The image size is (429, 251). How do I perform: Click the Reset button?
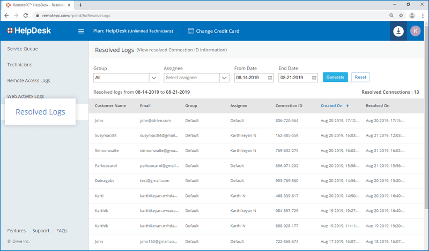(360, 77)
